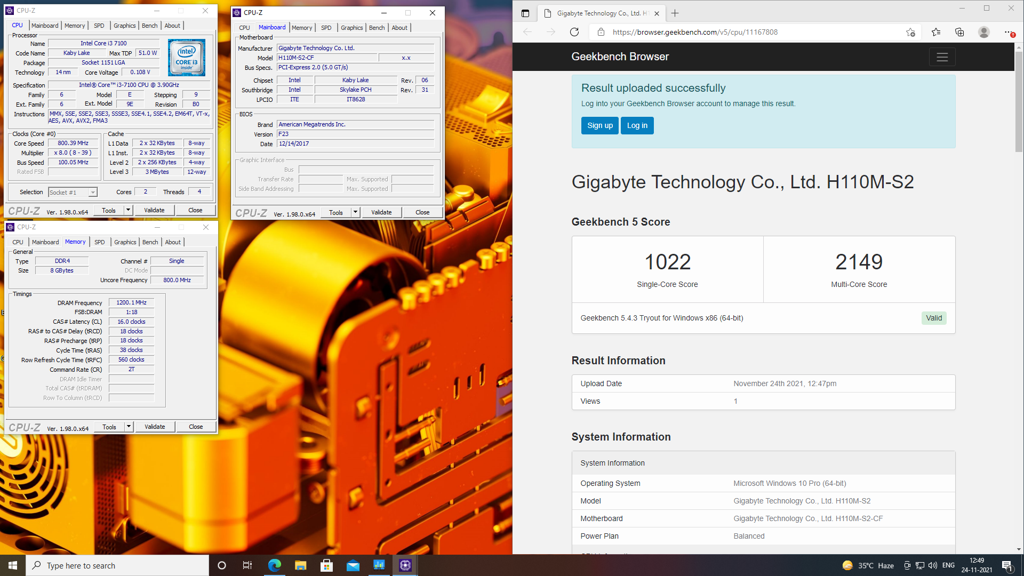
Task: Click Close button in top-left CPU-Z
Action: (195, 210)
